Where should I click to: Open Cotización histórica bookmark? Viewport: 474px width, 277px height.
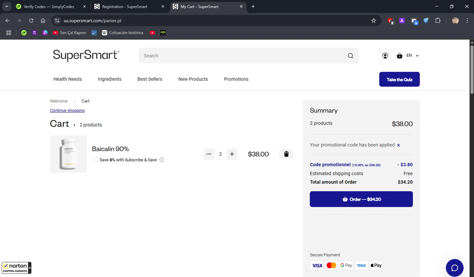(123, 33)
